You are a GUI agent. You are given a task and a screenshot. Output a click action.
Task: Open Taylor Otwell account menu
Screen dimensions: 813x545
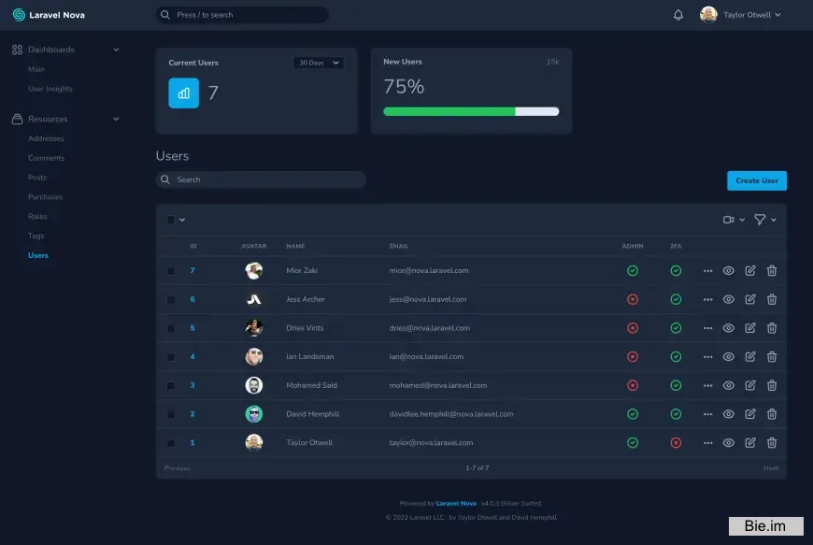pos(740,15)
